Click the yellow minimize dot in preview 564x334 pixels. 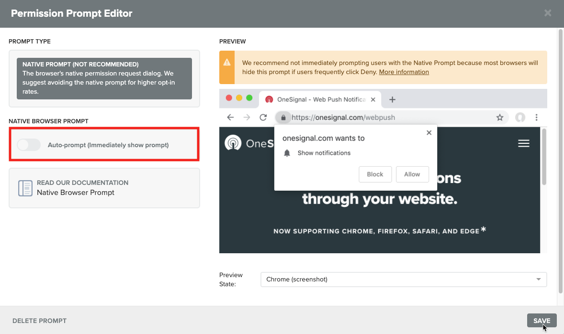coord(239,97)
